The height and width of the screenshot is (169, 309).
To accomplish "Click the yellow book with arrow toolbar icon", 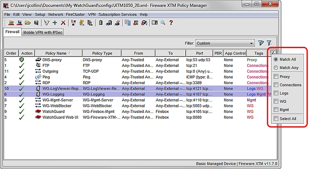I will point(82,23).
